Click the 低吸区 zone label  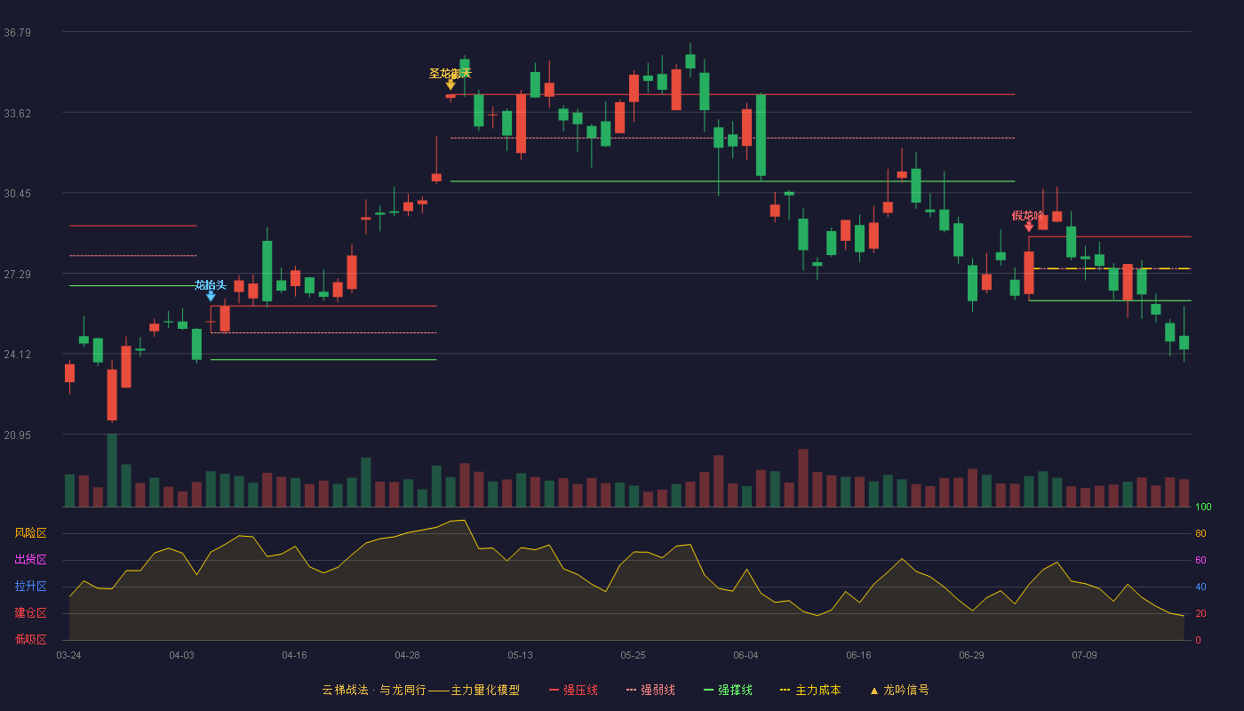[31, 639]
